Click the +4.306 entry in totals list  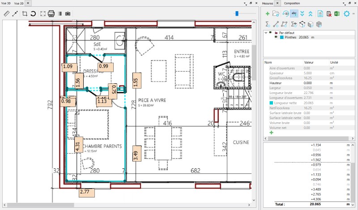tap(316, 199)
